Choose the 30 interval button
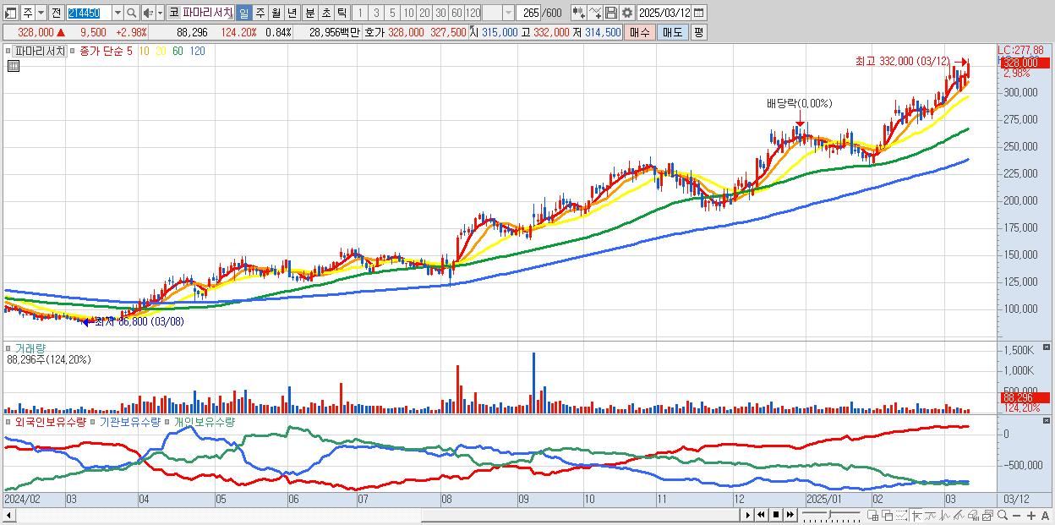 [x=440, y=13]
